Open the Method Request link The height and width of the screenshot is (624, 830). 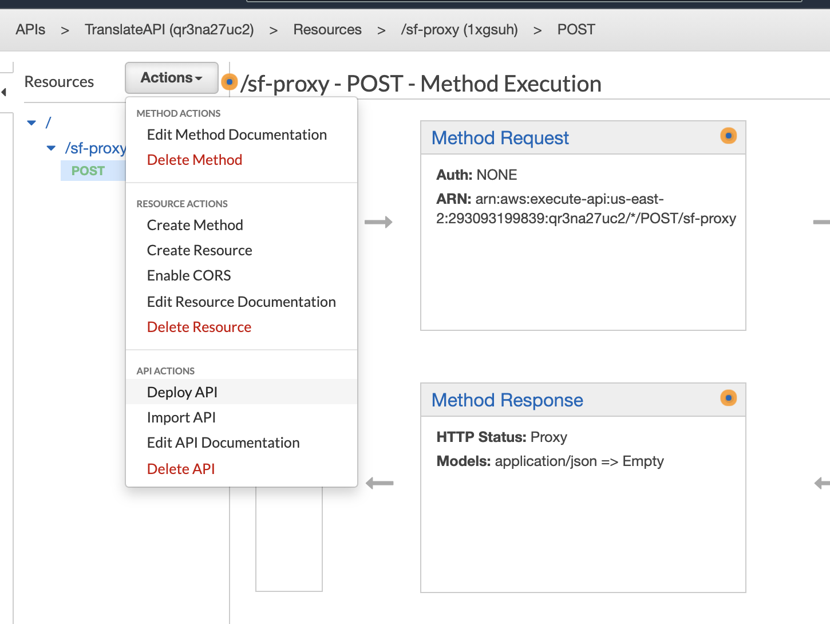click(500, 138)
